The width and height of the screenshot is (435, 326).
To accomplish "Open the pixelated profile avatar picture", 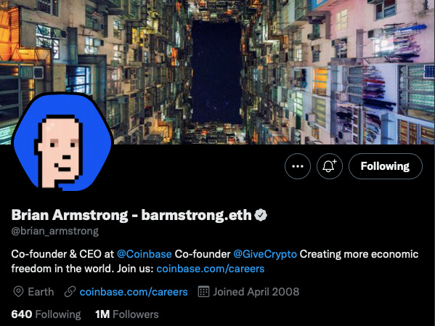I will point(62,142).
